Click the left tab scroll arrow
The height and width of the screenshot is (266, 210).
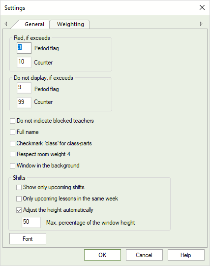(6, 24)
